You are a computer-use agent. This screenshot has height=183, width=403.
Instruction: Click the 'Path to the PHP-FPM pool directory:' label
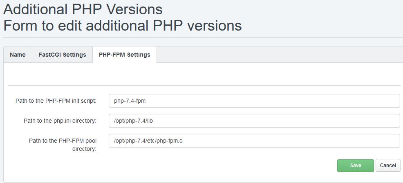(63, 145)
